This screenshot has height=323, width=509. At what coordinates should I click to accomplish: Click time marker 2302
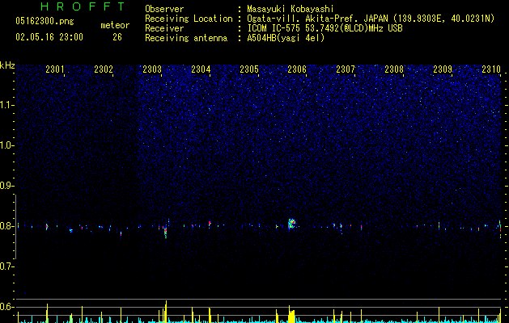[104, 69]
